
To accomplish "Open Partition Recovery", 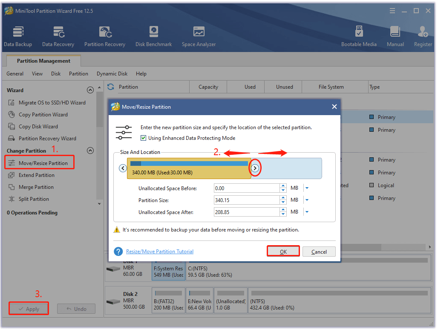I will [x=104, y=35].
